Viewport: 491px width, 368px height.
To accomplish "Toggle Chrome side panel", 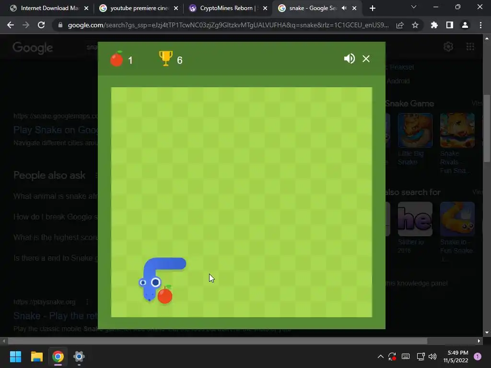I will coord(450,25).
